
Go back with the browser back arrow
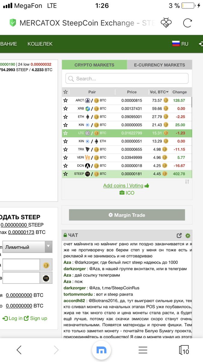pyautogui.click(x=19, y=350)
